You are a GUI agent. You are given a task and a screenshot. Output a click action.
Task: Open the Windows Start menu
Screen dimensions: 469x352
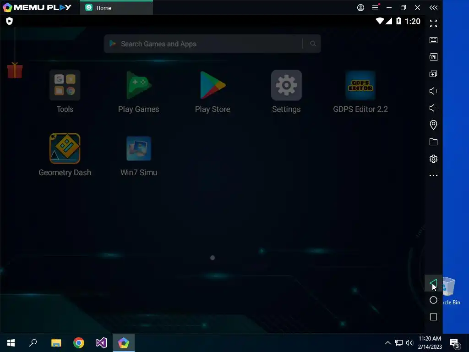pyautogui.click(x=11, y=343)
